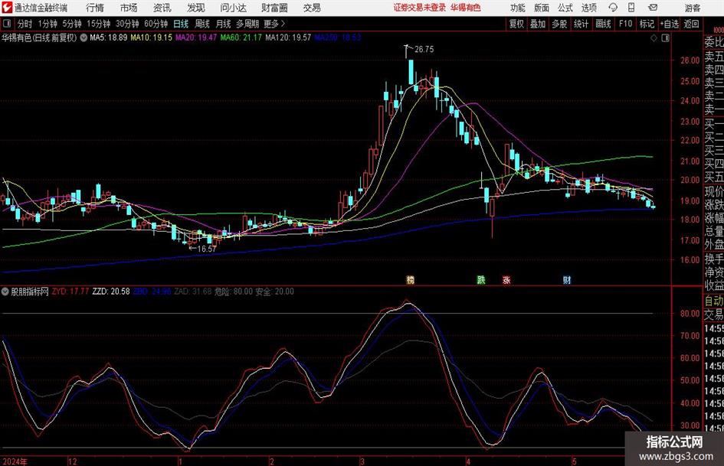The width and height of the screenshot is (724, 466).
Task: Click the 自动 label in right panel
Action: (714, 301)
